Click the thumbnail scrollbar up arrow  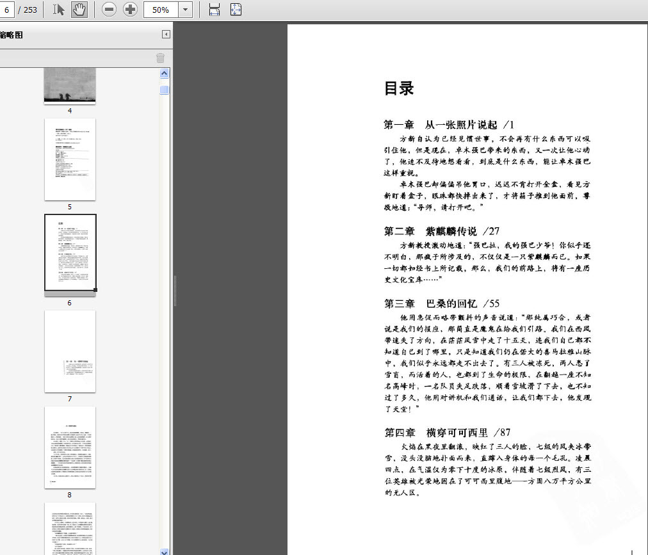pos(164,74)
